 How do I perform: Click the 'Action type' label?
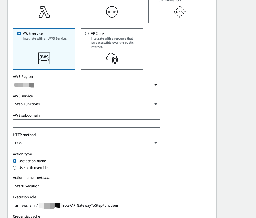coord(22,154)
